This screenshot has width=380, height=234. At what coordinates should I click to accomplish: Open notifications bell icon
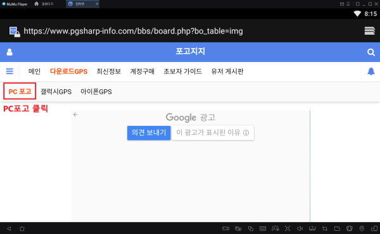[x=370, y=71]
